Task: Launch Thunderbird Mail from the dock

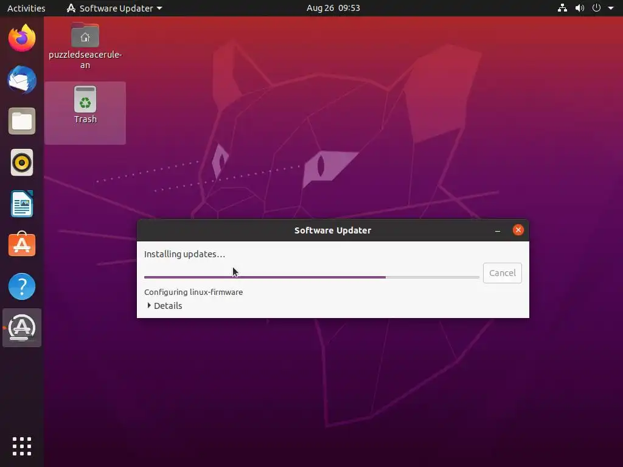Action: 22,80
